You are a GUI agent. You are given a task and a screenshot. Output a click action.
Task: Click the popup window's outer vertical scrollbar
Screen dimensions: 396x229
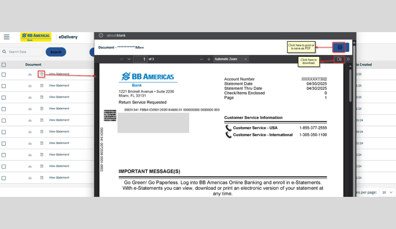tap(354, 119)
